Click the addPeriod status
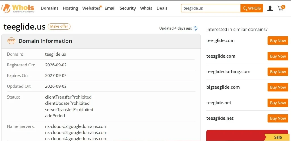 [55, 116]
